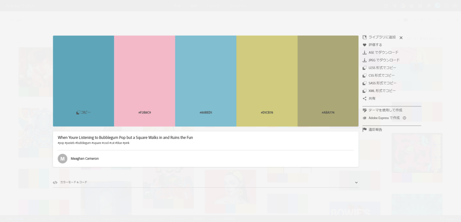
Task: Choose テーマを使用して作成 option
Action: [x=382, y=110]
